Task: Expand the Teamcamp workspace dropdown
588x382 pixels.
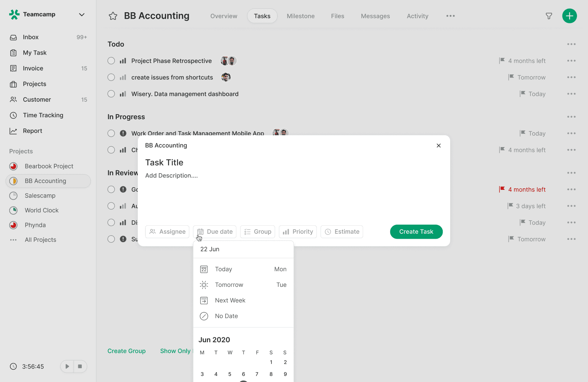Action: coord(81,15)
